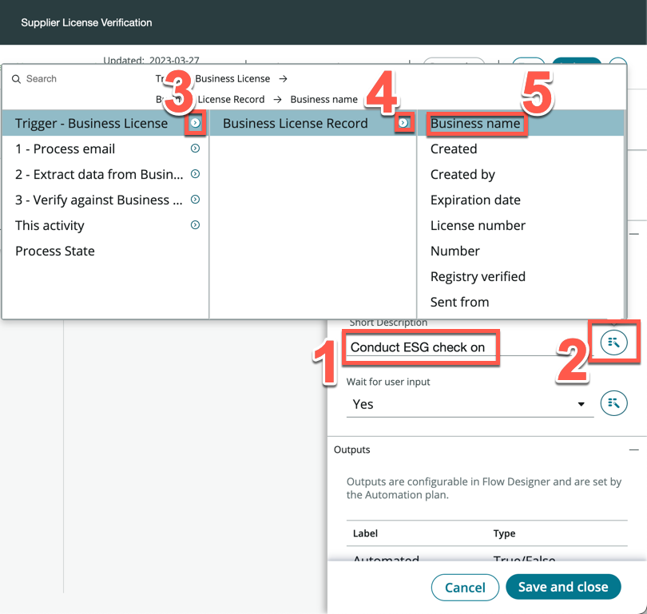Click the Search box in data picker
The width and height of the screenshot is (647, 614).
coord(72,79)
